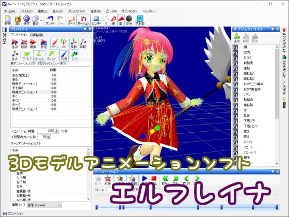Toggle visibility of スカート object

235,147
